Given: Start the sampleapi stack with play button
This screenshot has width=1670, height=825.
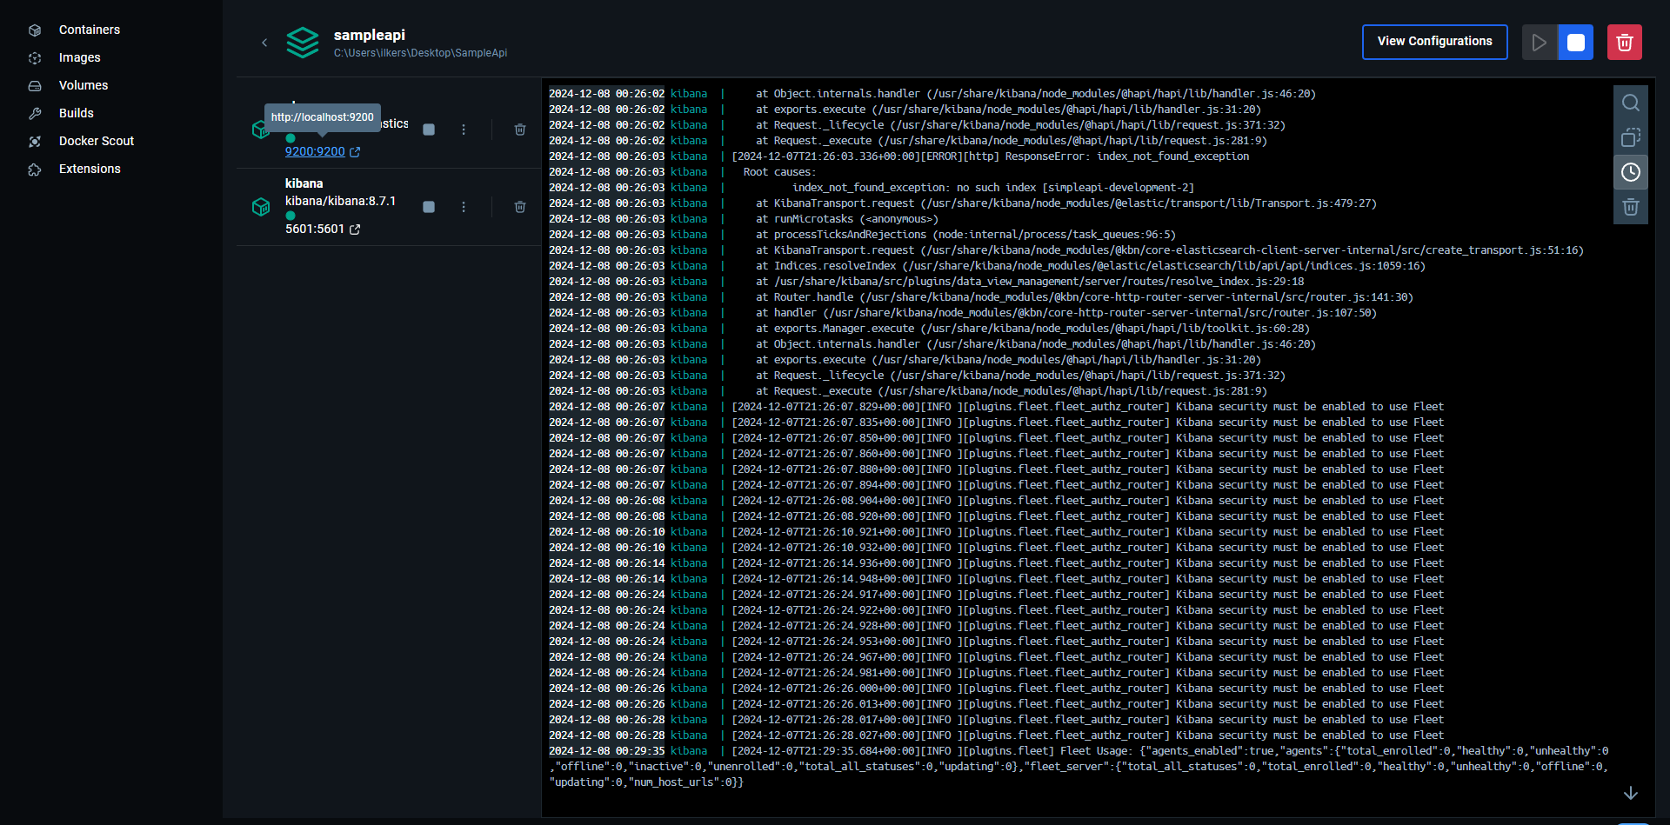Looking at the screenshot, I should (x=1540, y=43).
